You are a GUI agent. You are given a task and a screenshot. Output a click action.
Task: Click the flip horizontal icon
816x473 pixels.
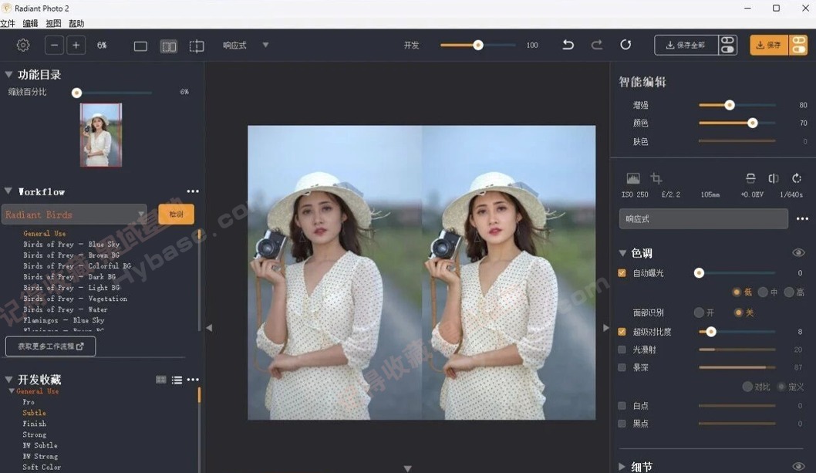click(774, 179)
